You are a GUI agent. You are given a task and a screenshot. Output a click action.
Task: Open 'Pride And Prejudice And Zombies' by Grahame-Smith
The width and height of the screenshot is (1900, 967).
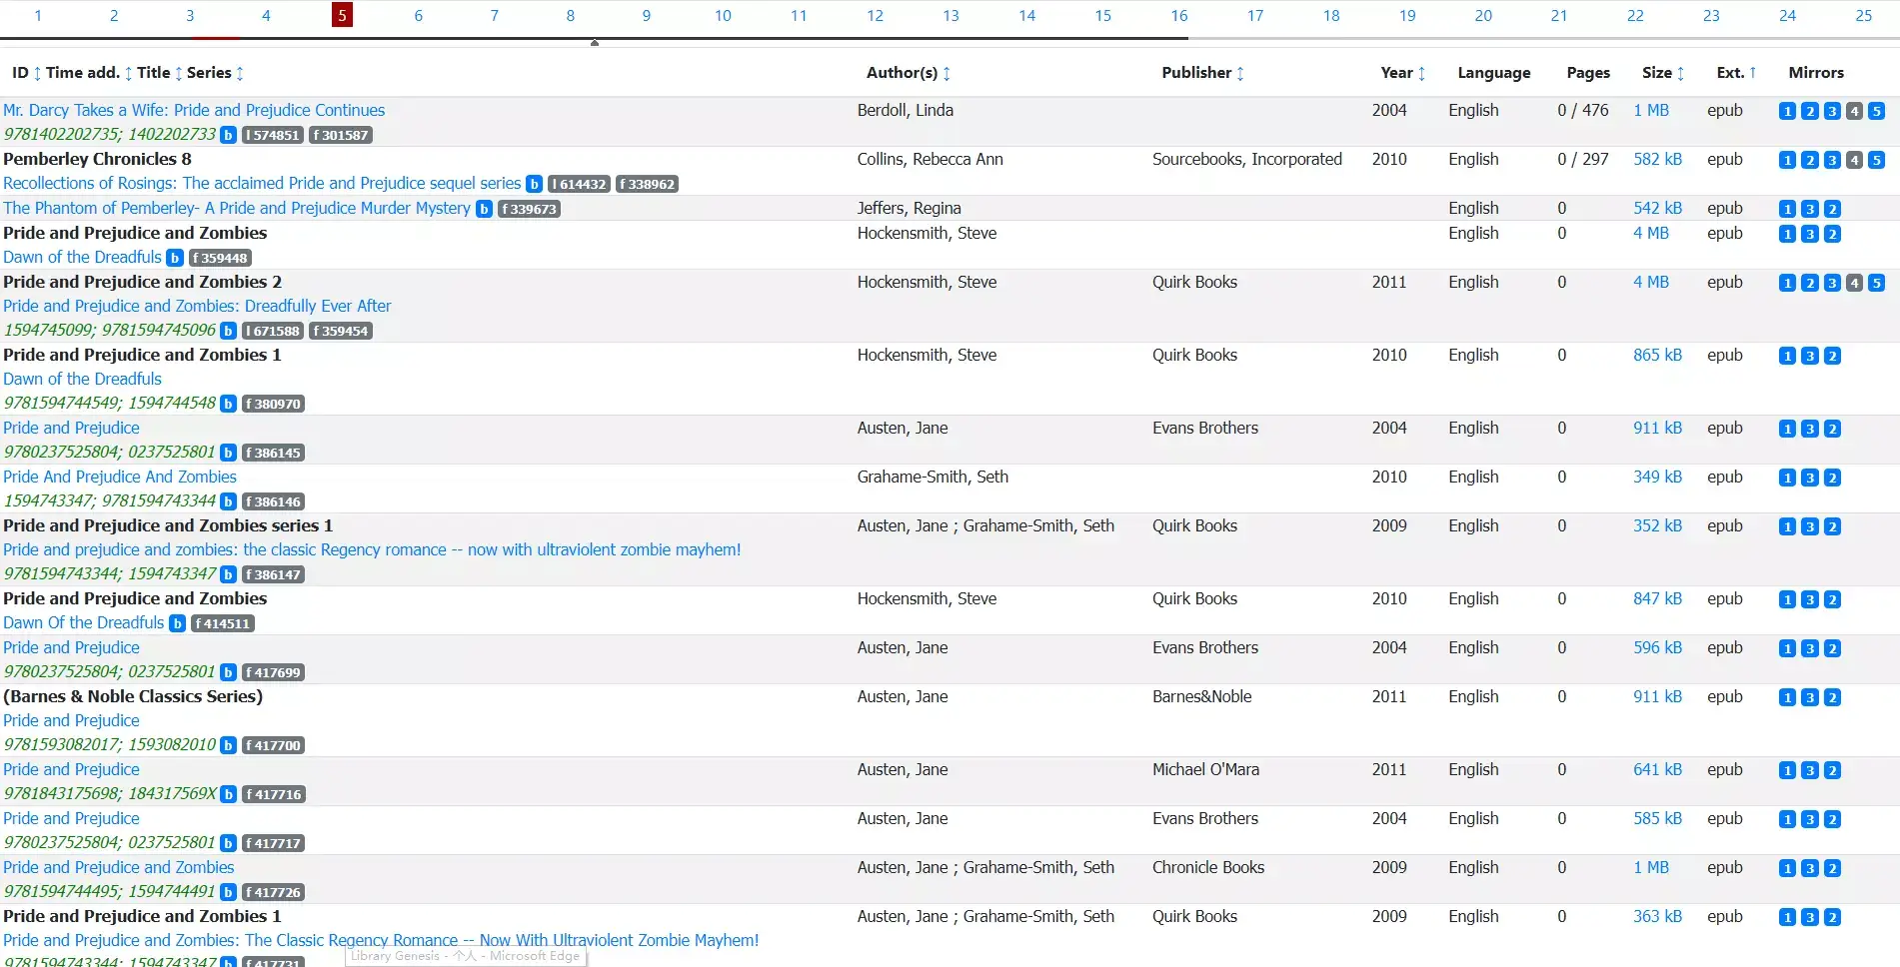pyautogui.click(x=120, y=478)
